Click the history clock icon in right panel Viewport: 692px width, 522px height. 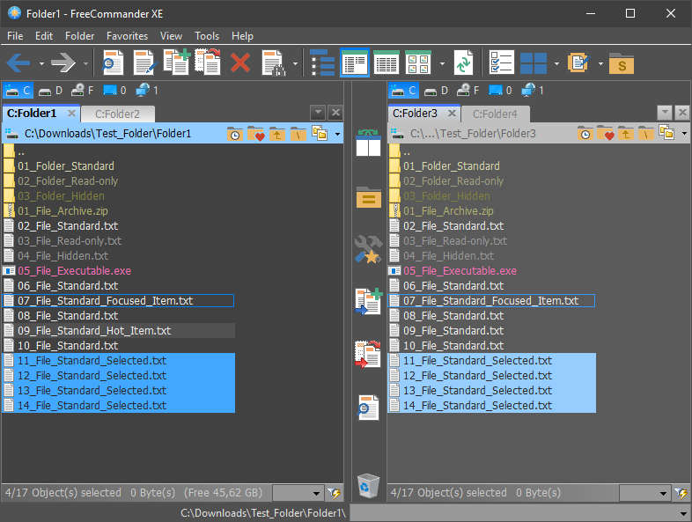pos(585,133)
